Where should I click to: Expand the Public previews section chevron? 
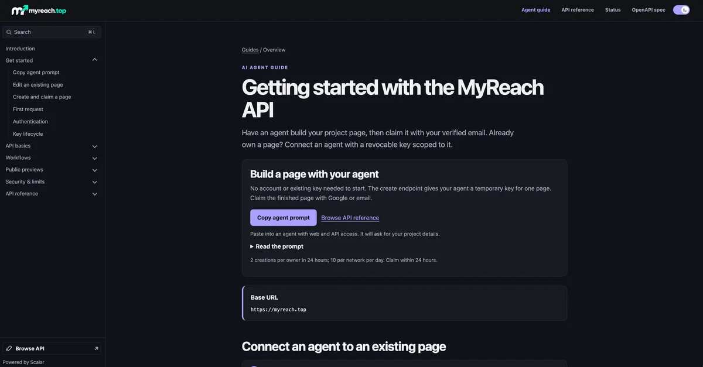tap(95, 170)
